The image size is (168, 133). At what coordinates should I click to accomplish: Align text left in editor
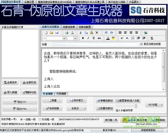click(125, 33)
